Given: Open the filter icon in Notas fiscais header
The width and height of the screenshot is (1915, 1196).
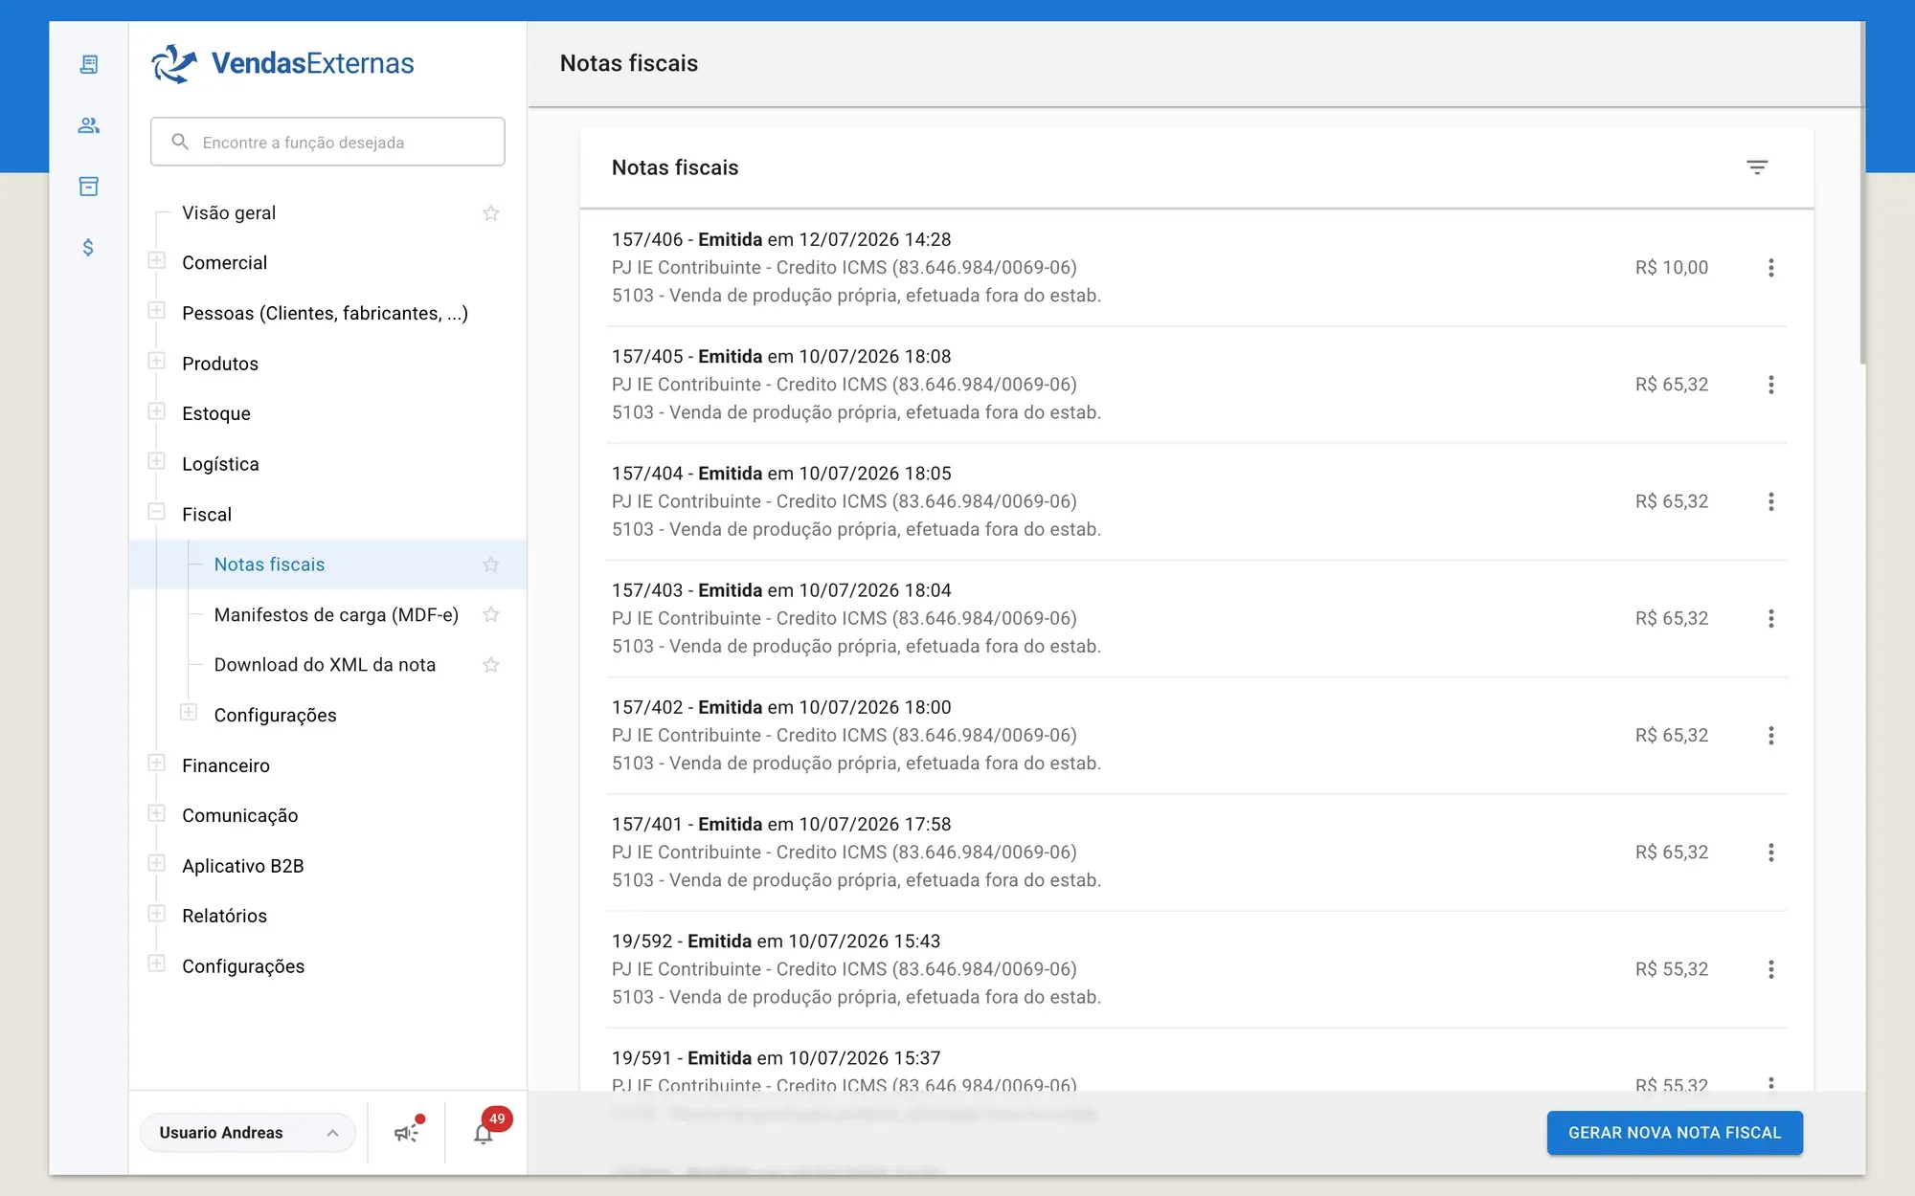Looking at the screenshot, I should [x=1757, y=167].
